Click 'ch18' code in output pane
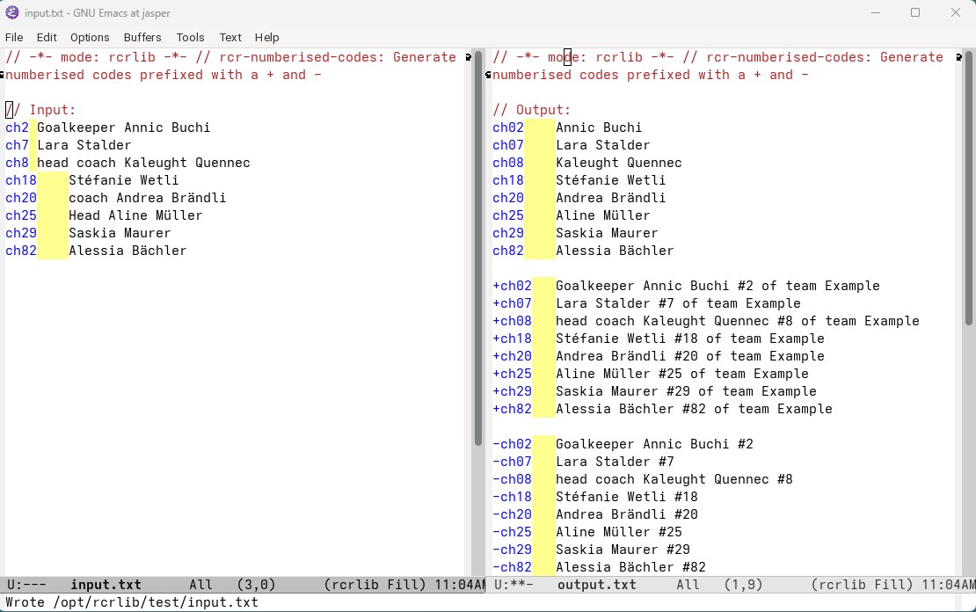 pos(508,180)
